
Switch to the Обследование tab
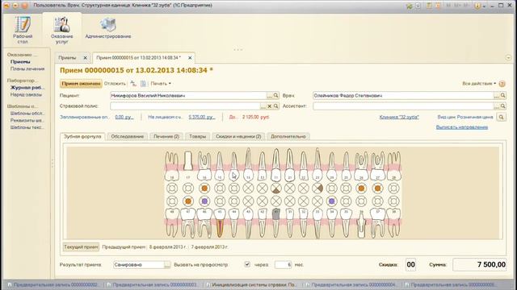[128, 136]
